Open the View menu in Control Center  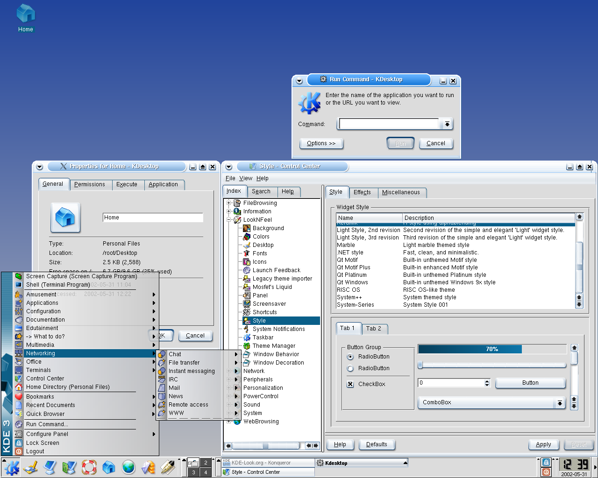click(246, 178)
